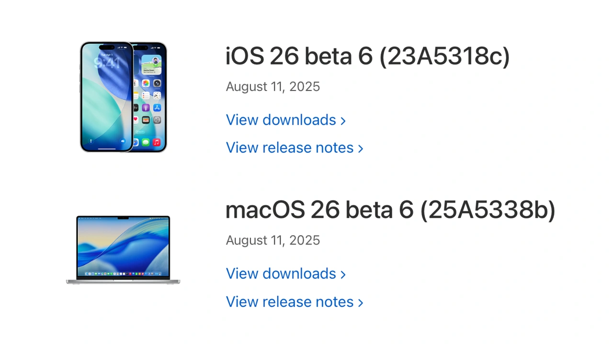The height and width of the screenshot is (344, 613).
Task: Click the chevron beside macOS View release notes
Action: click(360, 302)
